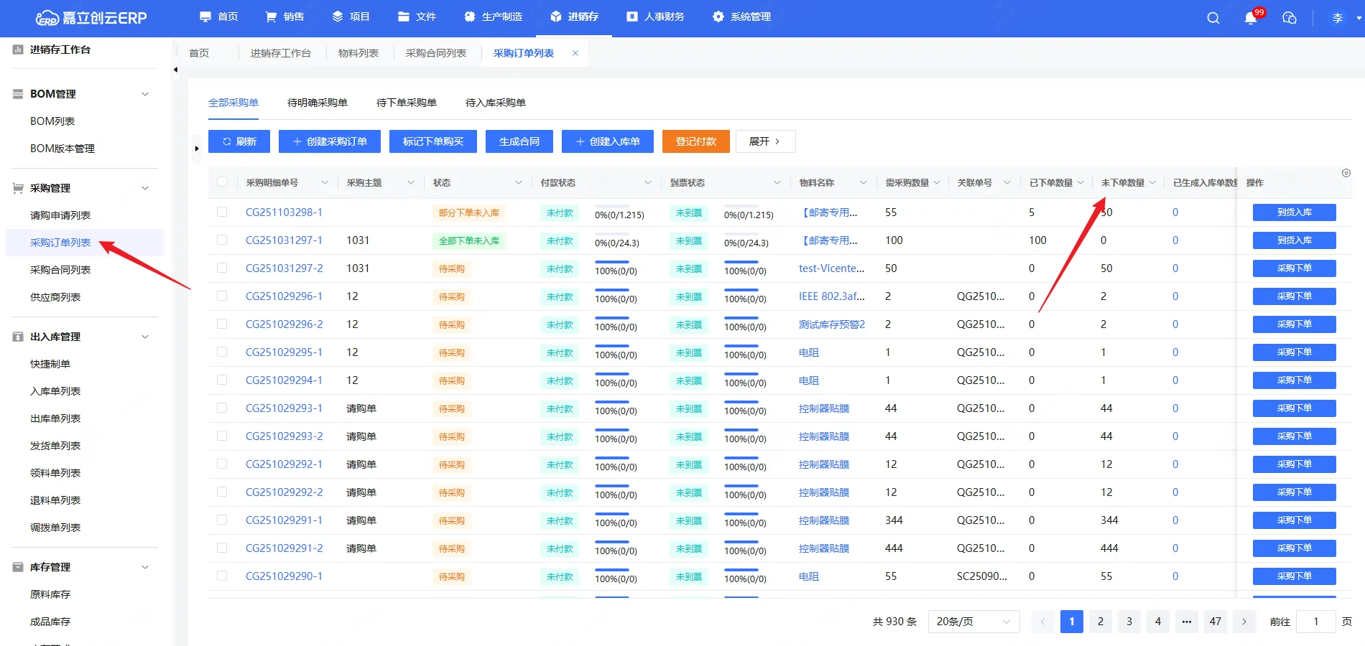
Task: Open order link CG251031297-2
Action: click(x=284, y=268)
